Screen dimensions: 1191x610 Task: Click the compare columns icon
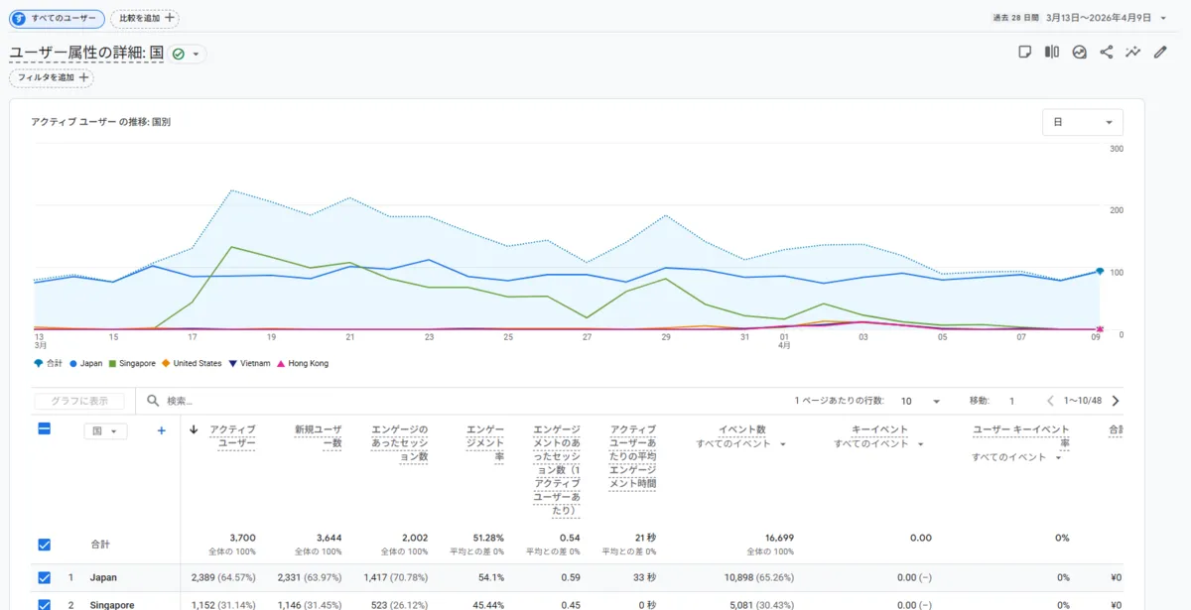coord(1052,53)
